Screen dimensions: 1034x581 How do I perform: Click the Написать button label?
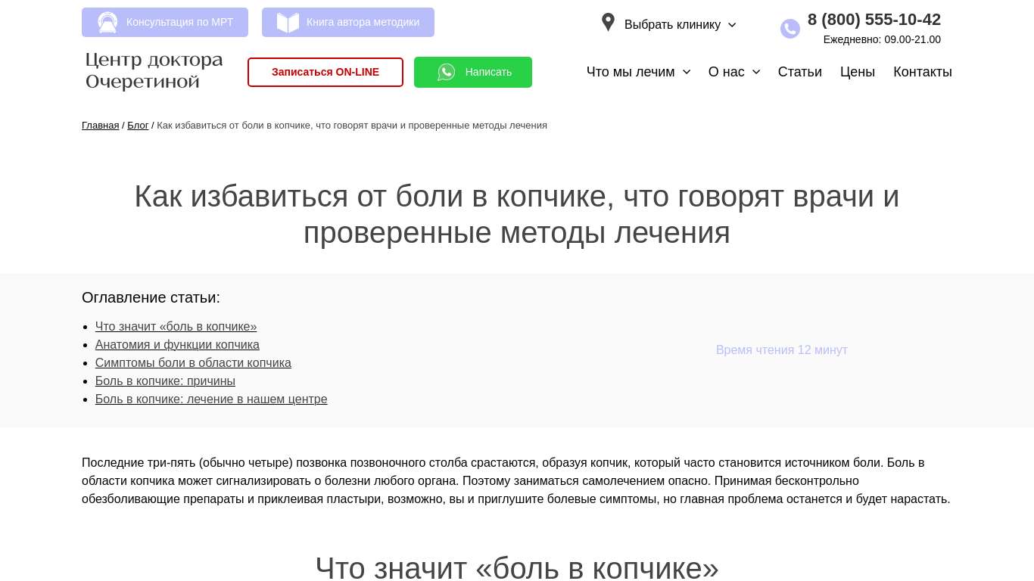[x=488, y=72]
